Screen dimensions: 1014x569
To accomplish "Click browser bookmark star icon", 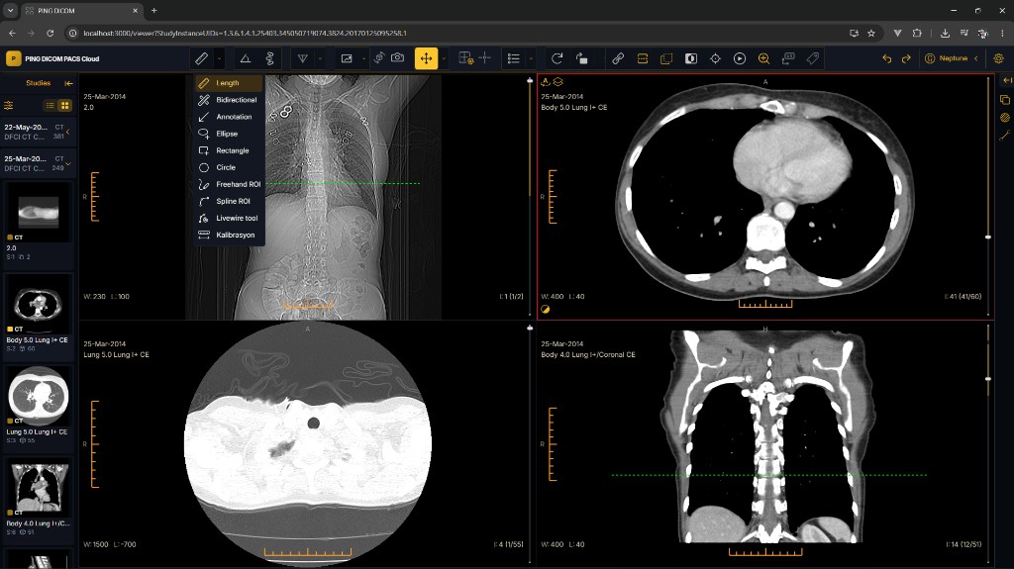I will coord(871,33).
